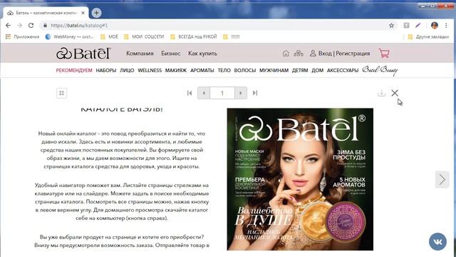Open the ВСЕГДА под РУКОЙ bookmarks folder

tap(194, 36)
